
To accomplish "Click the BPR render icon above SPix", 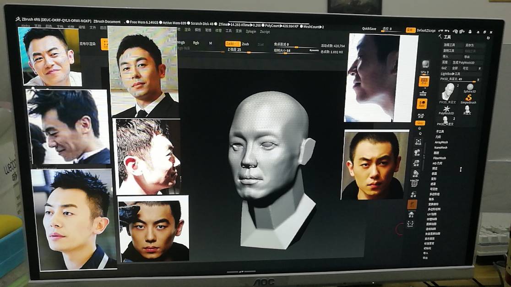I will (426, 64).
